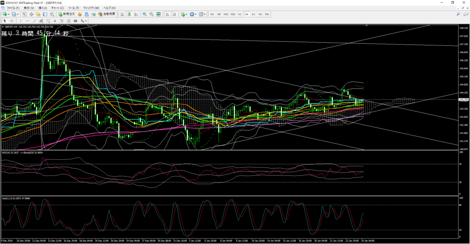Switch timeframe to M15

(226, 14)
